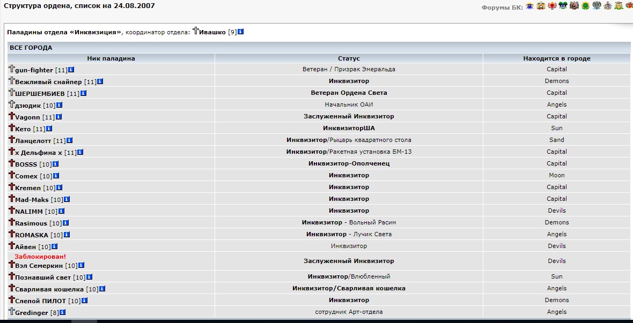Click city cell Moon
The image size is (633, 323).
pyautogui.click(x=557, y=175)
